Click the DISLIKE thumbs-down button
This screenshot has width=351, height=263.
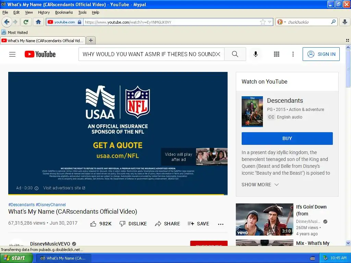tap(133, 224)
